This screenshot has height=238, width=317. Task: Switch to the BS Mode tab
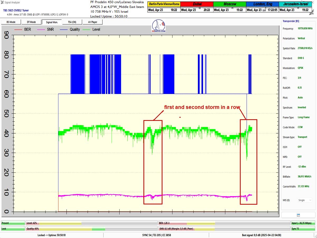pyautogui.click(x=11, y=22)
